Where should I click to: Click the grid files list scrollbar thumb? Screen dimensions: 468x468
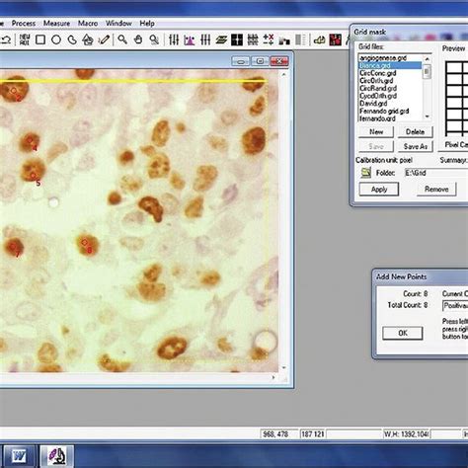coord(427,71)
